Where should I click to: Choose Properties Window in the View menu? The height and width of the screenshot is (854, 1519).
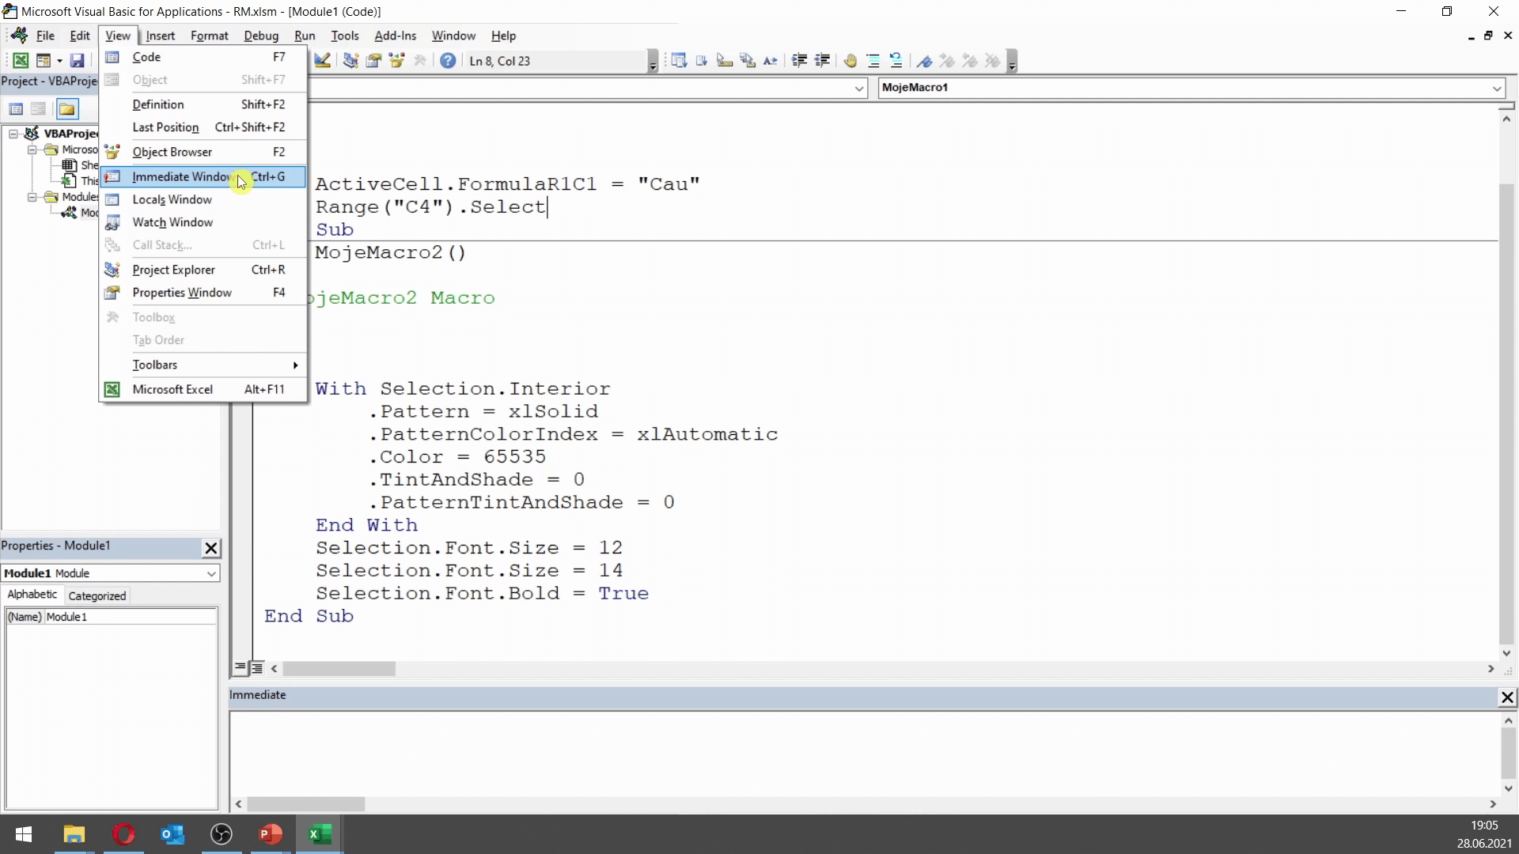click(x=203, y=293)
